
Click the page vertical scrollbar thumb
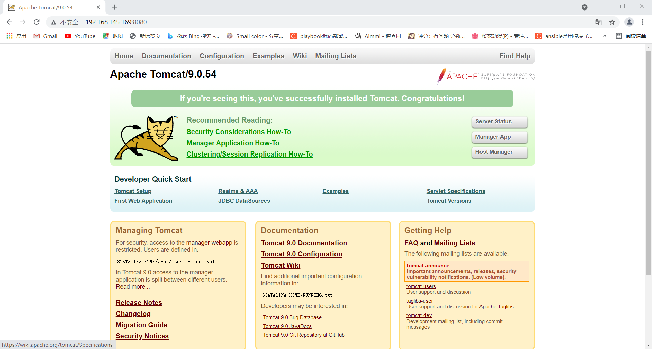pyautogui.click(x=648, y=163)
